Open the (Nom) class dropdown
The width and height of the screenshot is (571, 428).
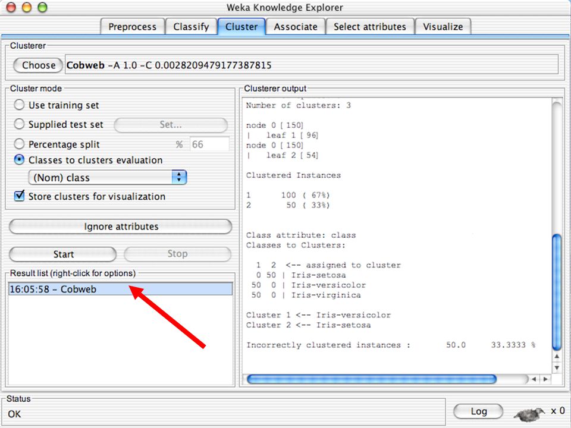point(108,178)
